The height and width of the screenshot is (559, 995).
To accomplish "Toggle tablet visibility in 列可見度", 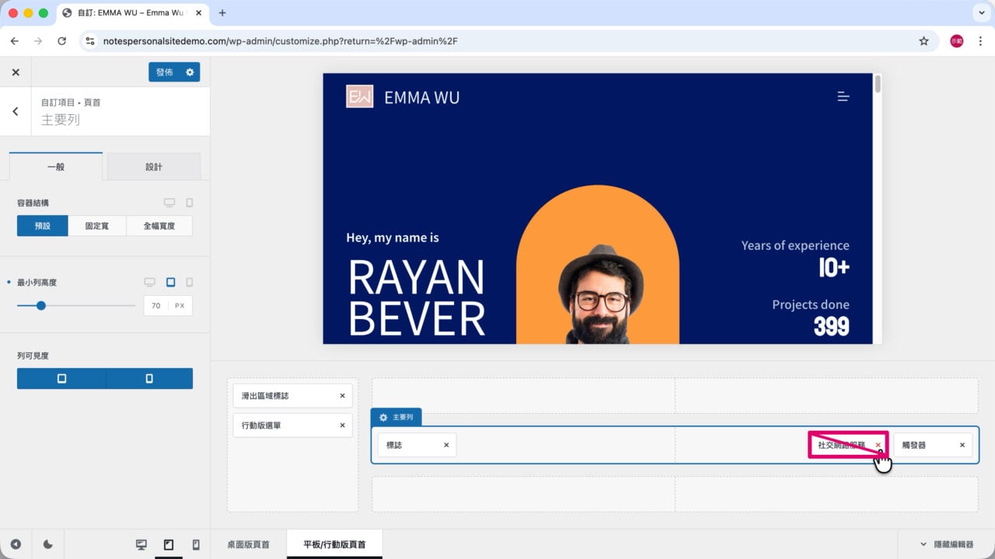I will pos(61,378).
